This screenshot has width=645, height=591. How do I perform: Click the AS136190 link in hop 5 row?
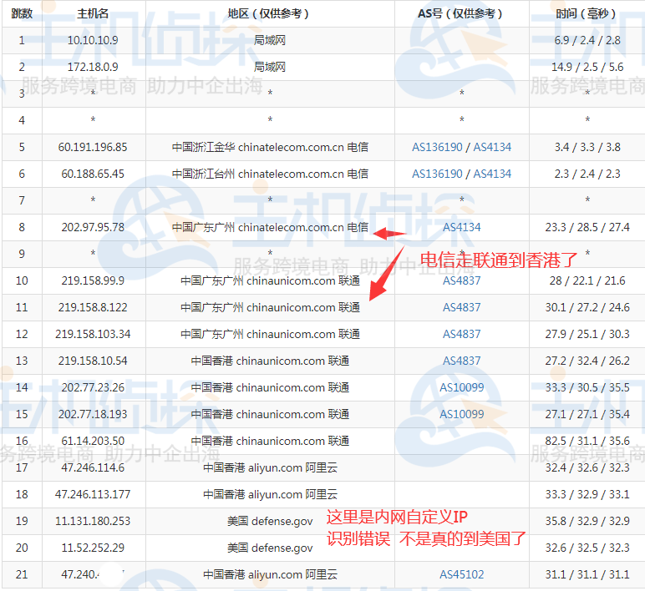click(437, 147)
